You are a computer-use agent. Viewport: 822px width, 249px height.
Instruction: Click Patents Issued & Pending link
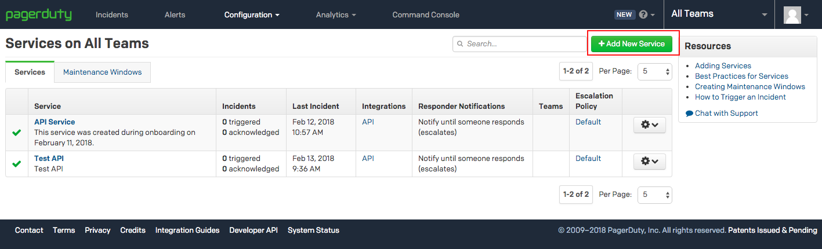pos(773,230)
